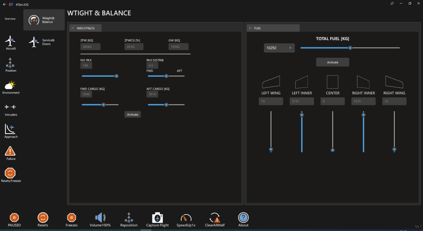This screenshot has height=231, width=423.
Task: Click the Volume100% speaker icon
Action: tap(100, 217)
